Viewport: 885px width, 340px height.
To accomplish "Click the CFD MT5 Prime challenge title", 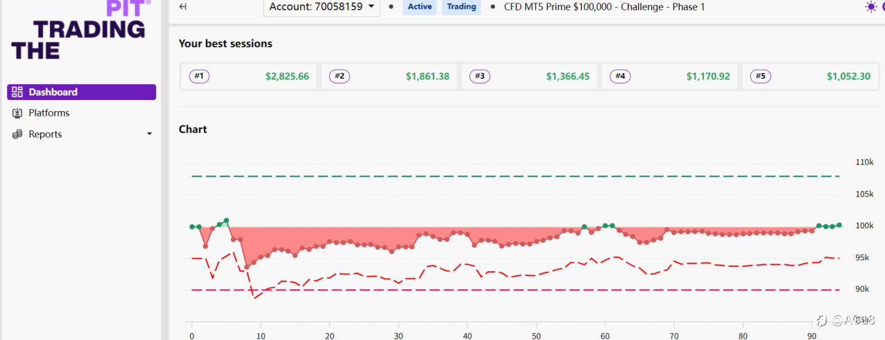I will tap(604, 7).
